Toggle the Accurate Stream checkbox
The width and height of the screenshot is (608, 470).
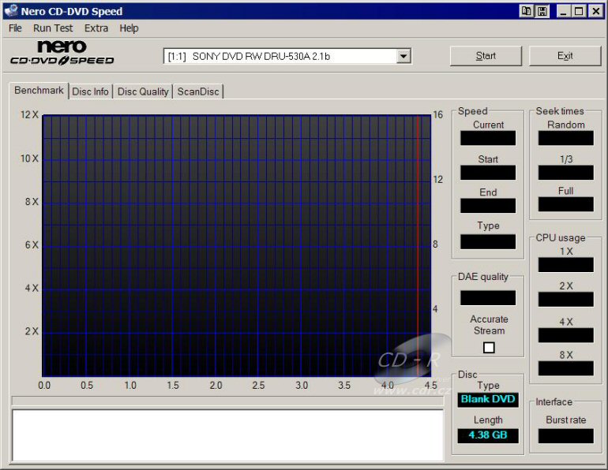coord(489,347)
